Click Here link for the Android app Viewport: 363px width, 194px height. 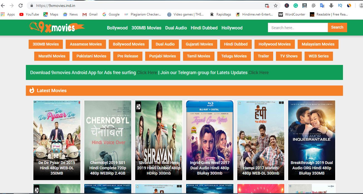(147, 72)
